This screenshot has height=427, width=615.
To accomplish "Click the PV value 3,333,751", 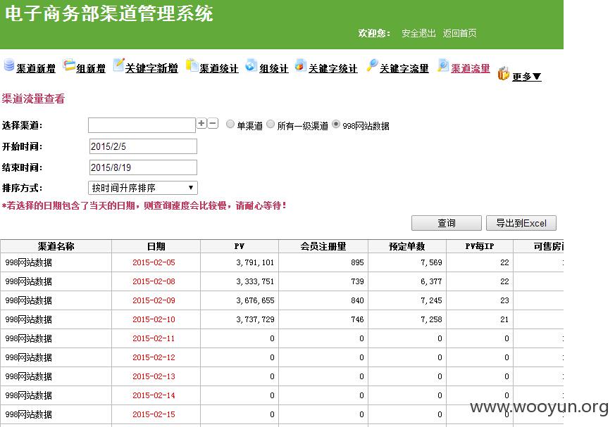I will tap(255, 281).
